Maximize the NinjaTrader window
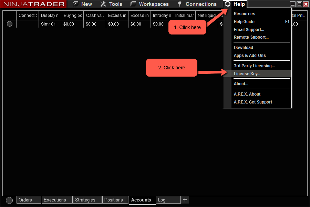The width and height of the screenshot is (310, 207). tap(299, 4)
